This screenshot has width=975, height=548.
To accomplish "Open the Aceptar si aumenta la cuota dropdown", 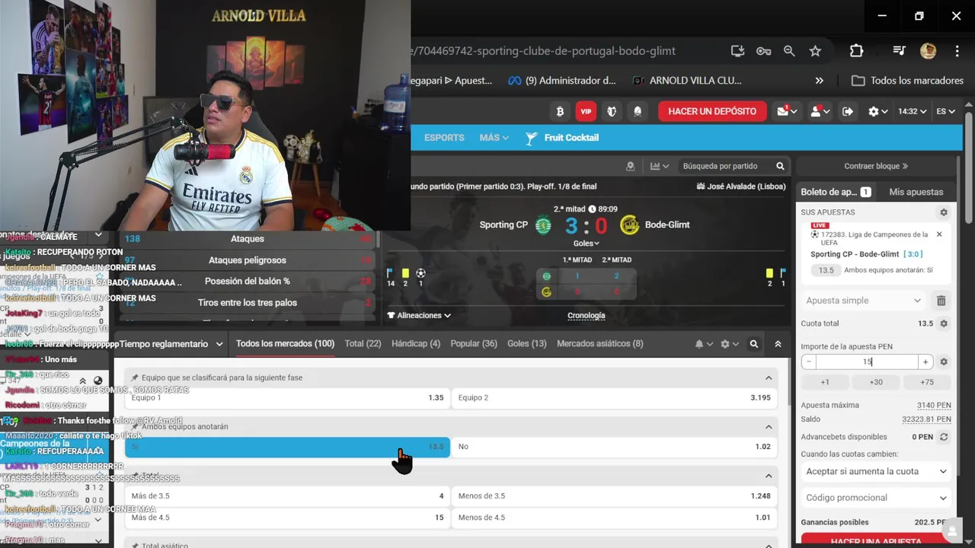I will [876, 471].
